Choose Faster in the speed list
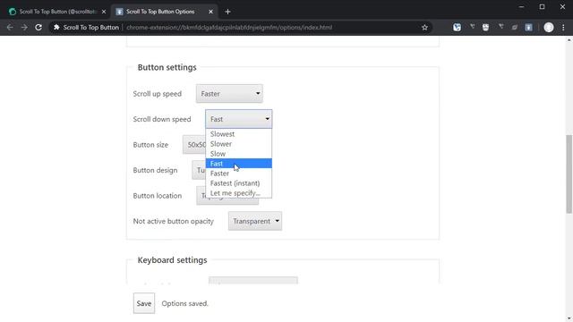 (239, 174)
